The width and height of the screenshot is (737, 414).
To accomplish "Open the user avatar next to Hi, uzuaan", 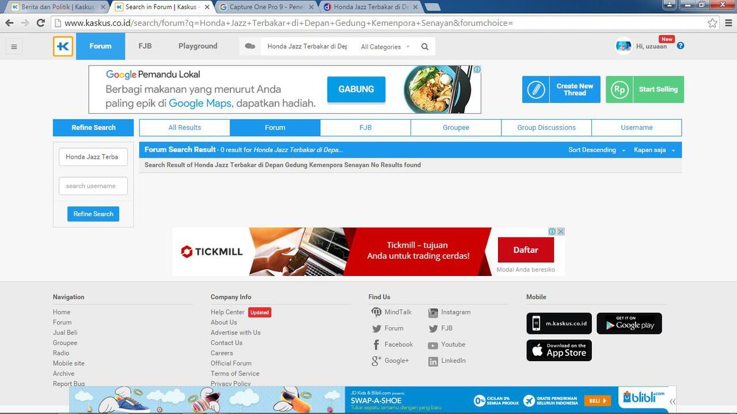I will click(624, 46).
